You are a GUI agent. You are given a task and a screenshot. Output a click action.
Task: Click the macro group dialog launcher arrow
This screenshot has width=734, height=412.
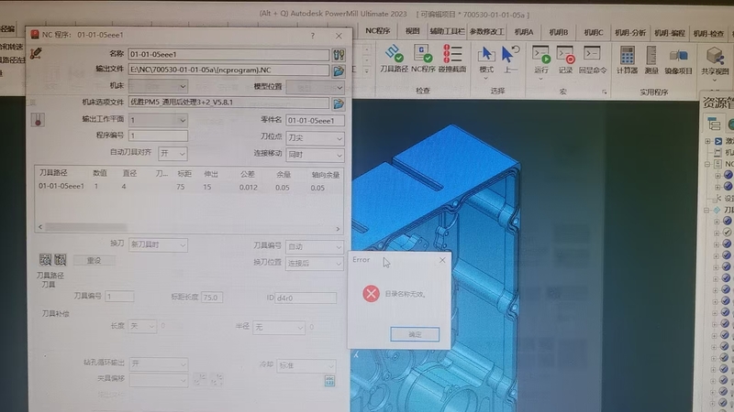tap(605, 92)
